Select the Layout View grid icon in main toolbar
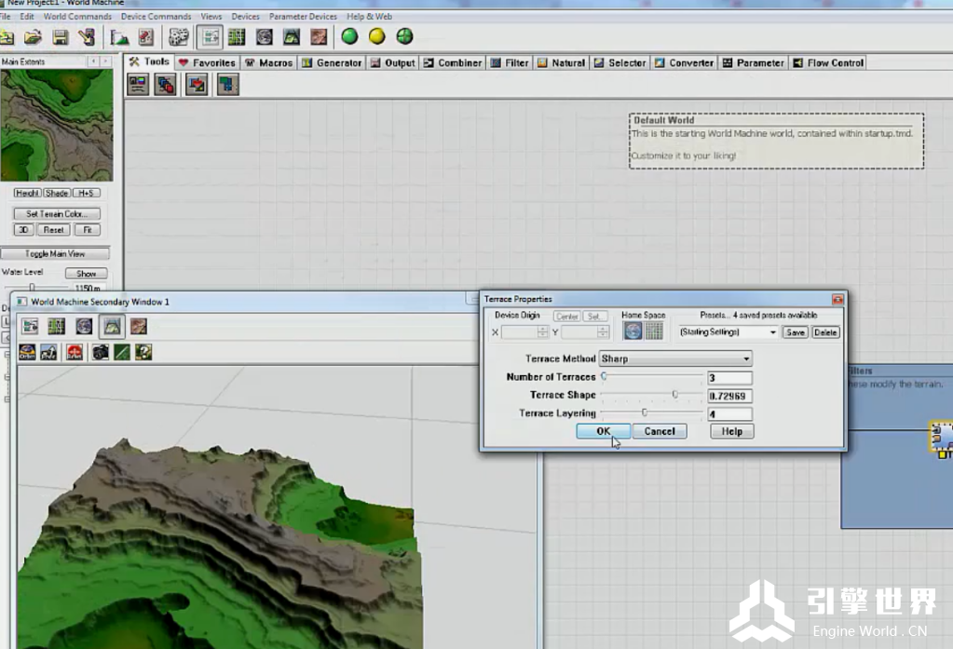Image resolution: width=953 pixels, height=649 pixels. [x=237, y=37]
